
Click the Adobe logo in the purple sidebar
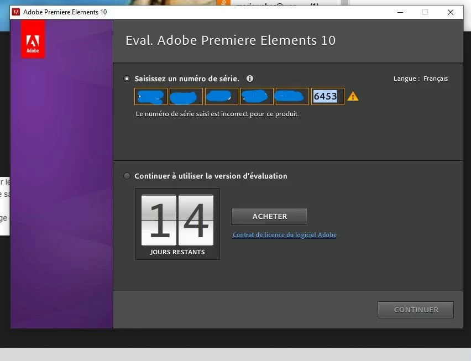click(33, 39)
